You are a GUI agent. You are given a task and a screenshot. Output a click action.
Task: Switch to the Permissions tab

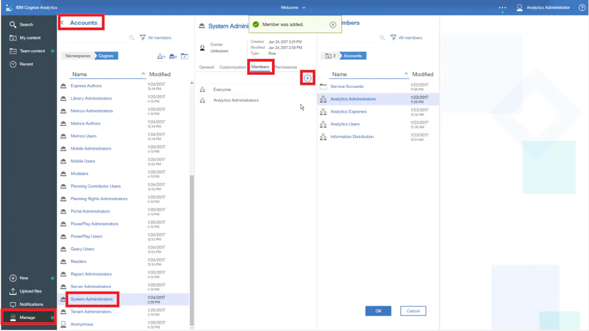pyautogui.click(x=286, y=67)
